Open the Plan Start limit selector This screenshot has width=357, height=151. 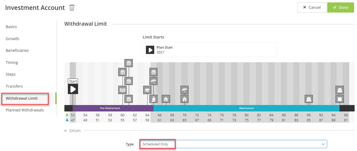tap(209, 49)
